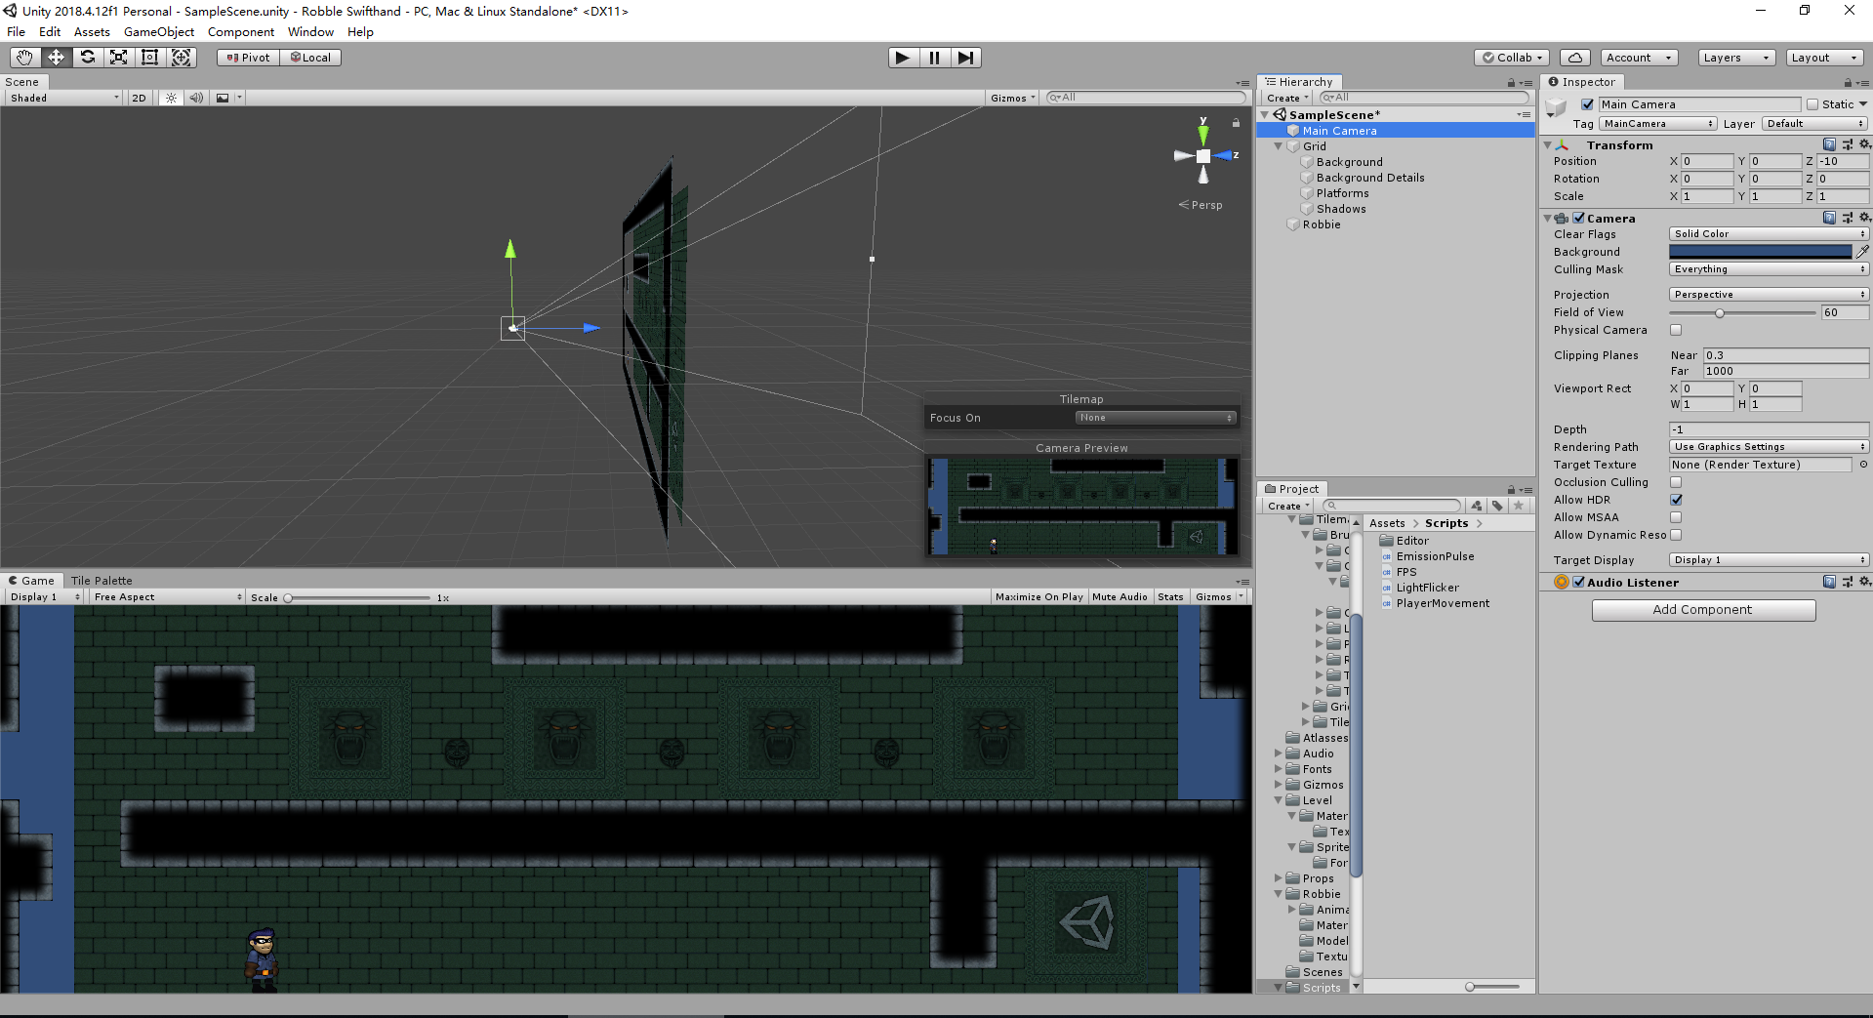Screen dimensions: 1873x1018
Task: Click the Background color swatch
Action: [1760, 252]
